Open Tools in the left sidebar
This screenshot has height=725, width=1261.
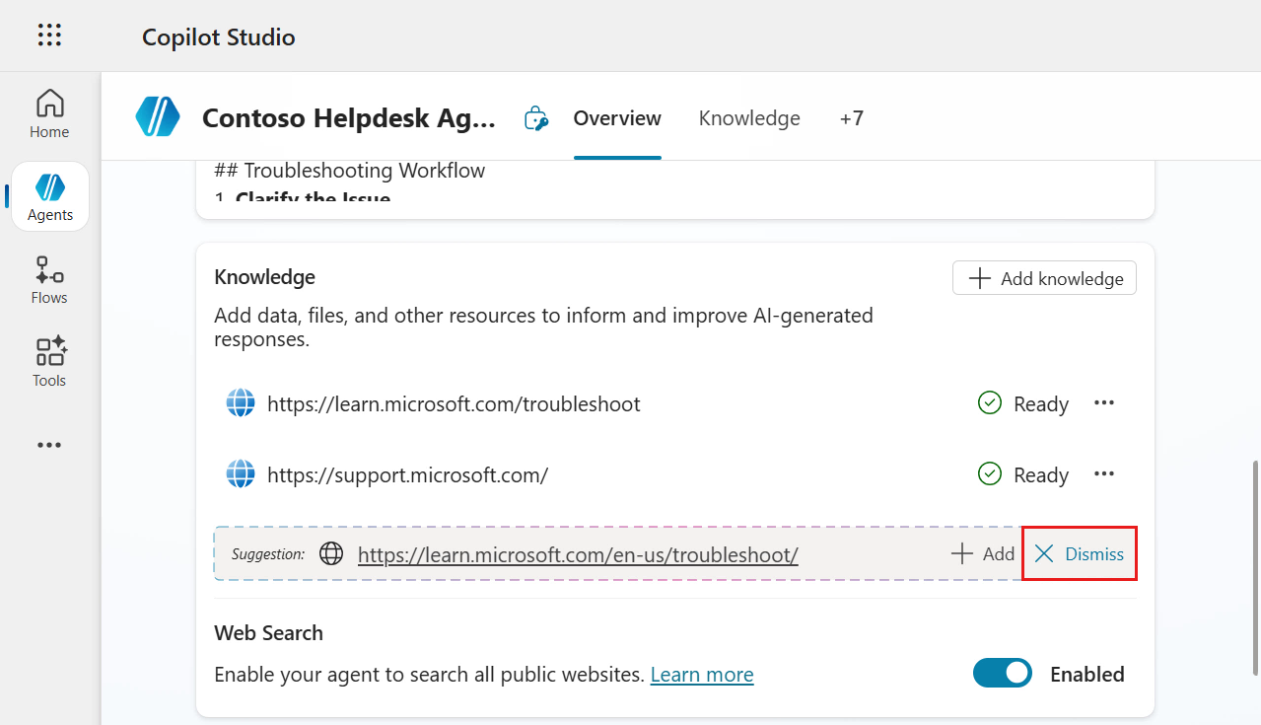49,362
